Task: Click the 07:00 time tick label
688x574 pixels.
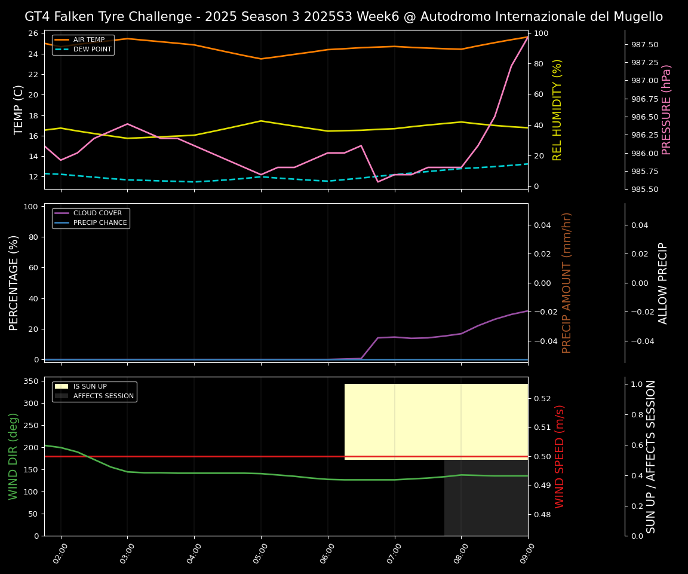Action: point(394,553)
